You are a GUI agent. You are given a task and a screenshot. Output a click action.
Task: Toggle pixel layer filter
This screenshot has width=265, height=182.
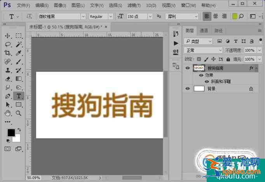(x=220, y=41)
